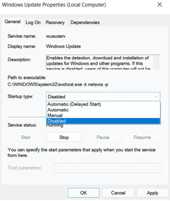Switch to the General tab
This screenshot has height=201, width=170.
pyautogui.click(x=13, y=22)
